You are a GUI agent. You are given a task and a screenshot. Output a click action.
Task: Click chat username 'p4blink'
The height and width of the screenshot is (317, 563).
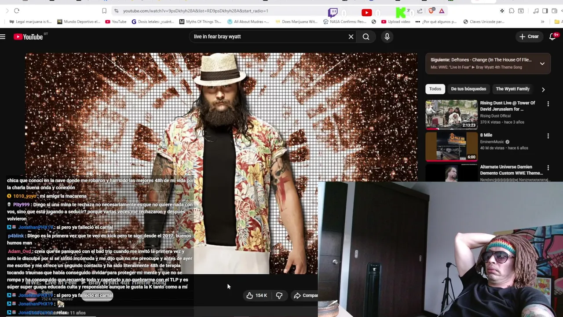pyautogui.click(x=16, y=236)
